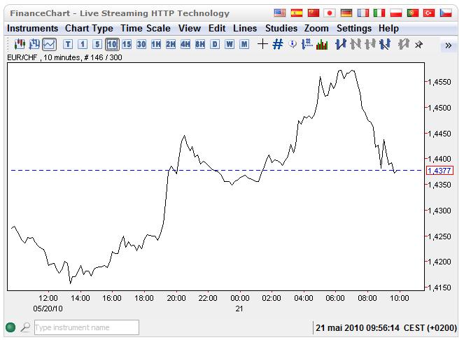The image size is (464, 340).
Task: Click the price scale numbering icon
Action: point(307,44)
